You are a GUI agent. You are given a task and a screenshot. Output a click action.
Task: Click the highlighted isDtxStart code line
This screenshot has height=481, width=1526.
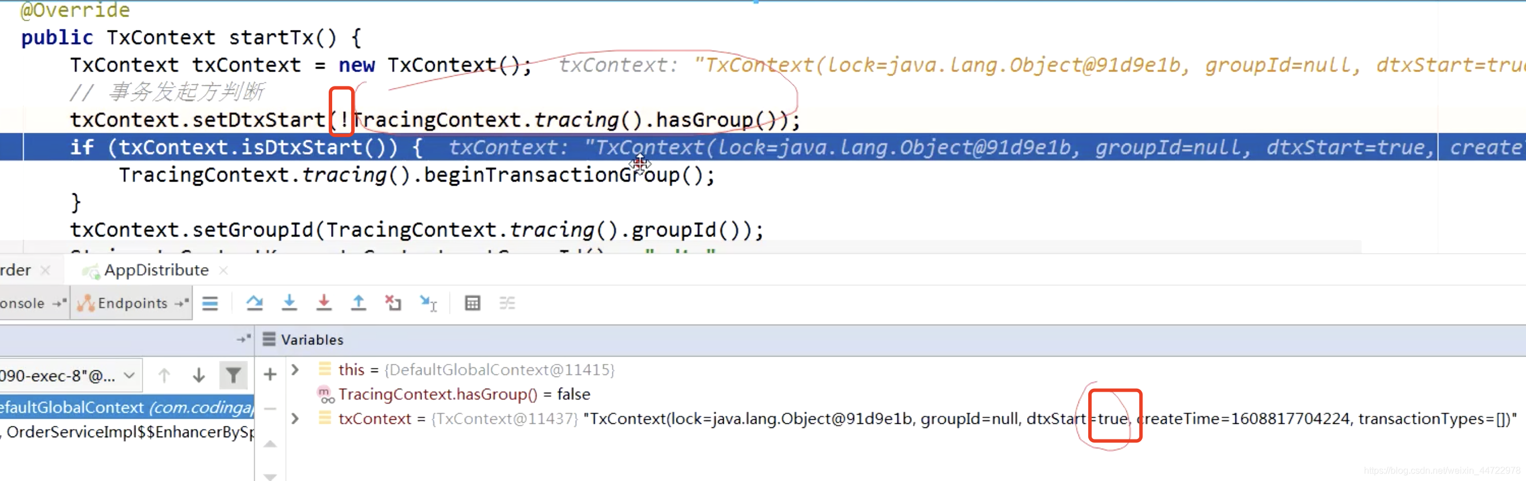[x=763, y=147]
